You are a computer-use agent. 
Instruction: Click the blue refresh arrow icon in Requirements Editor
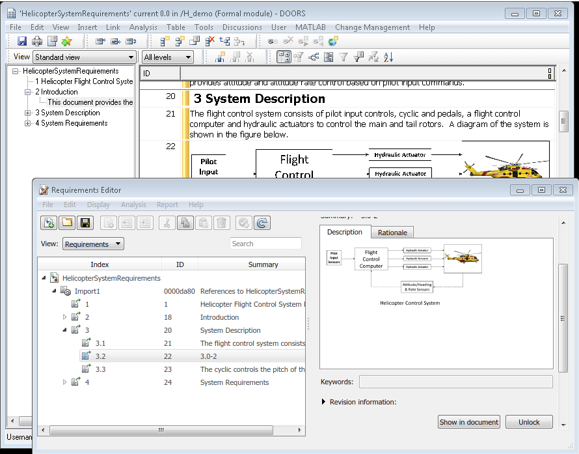(262, 223)
